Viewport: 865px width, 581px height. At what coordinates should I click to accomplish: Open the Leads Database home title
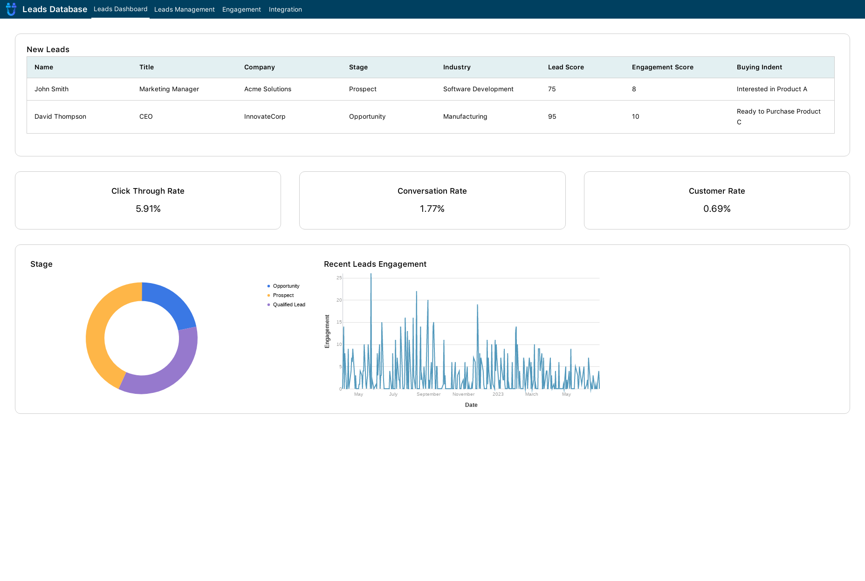(x=55, y=9)
